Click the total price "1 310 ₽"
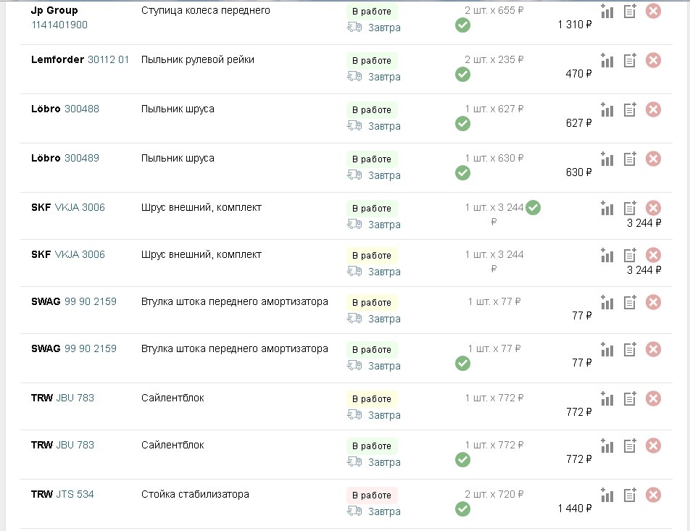The width and height of the screenshot is (690, 531). click(575, 25)
